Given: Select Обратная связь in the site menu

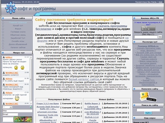Looking at the screenshot, I should pyautogui.click(x=18, y=35).
